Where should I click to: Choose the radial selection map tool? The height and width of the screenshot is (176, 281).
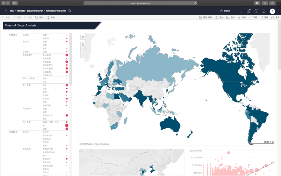(x=83, y=52)
